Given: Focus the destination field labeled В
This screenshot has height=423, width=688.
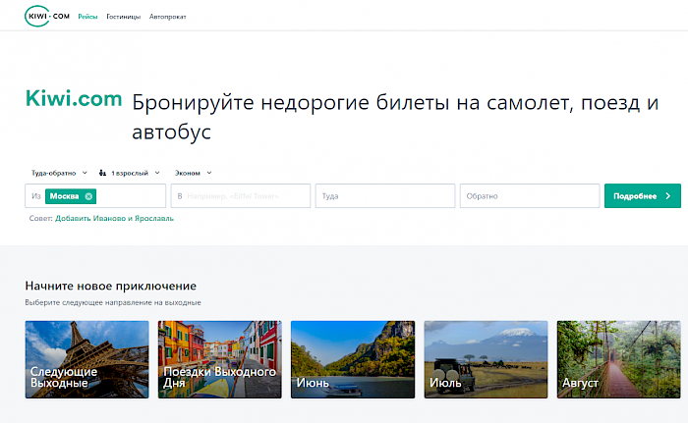Looking at the screenshot, I should (x=241, y=196).
